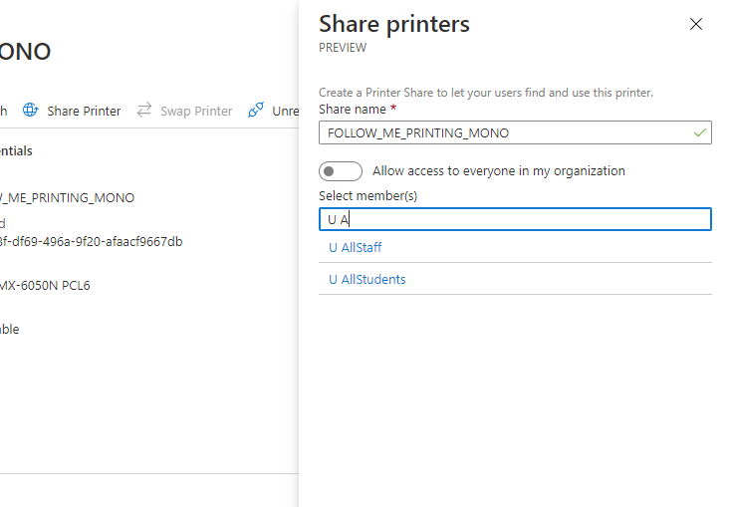Click the globe icon beside Share Printer

pyautogui.click(x=31, y=111)
